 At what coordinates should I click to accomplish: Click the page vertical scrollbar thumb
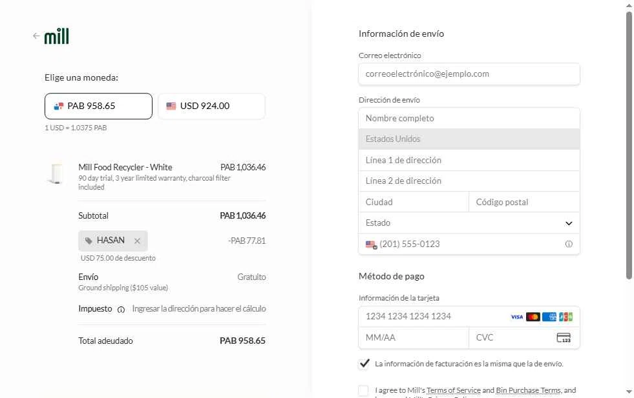point(629,145)
